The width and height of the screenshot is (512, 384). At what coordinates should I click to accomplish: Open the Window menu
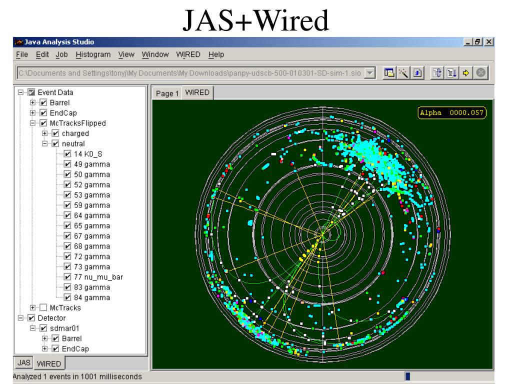point(155,54)
